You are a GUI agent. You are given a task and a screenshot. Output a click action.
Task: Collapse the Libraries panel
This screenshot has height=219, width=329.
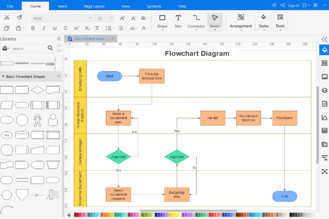click(59, 39)
